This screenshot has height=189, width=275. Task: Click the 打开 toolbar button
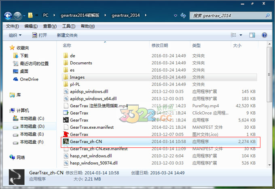[x=40, y=35]
